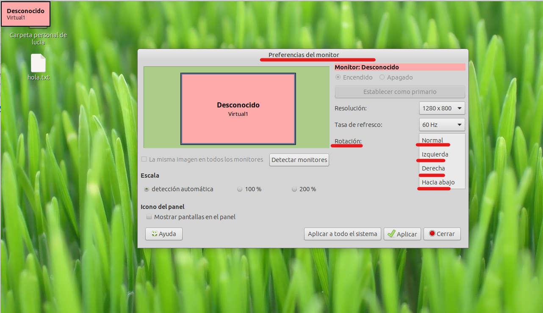Click the Ayuda help button
This screenshot has height=313, width=543.
(164, 234)
